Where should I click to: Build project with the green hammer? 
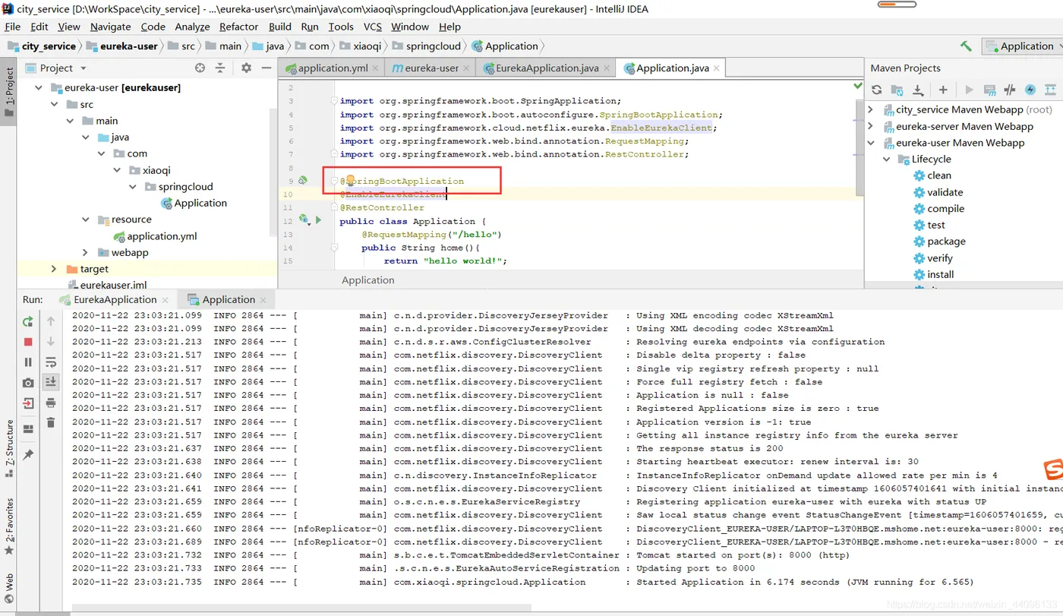click(966, 46)
